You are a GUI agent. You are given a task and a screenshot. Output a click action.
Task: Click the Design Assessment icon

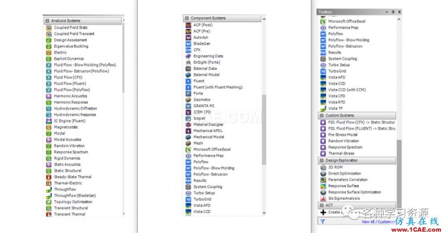pyautogui.click(x=49, y=40)
